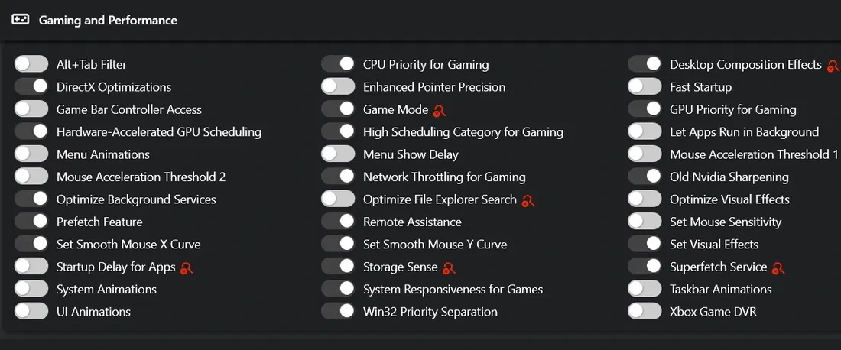Disable Network Throttling for Gaming toggle
Image resolution: width=841 pixels, height=350 pixels.
point(338,177)
